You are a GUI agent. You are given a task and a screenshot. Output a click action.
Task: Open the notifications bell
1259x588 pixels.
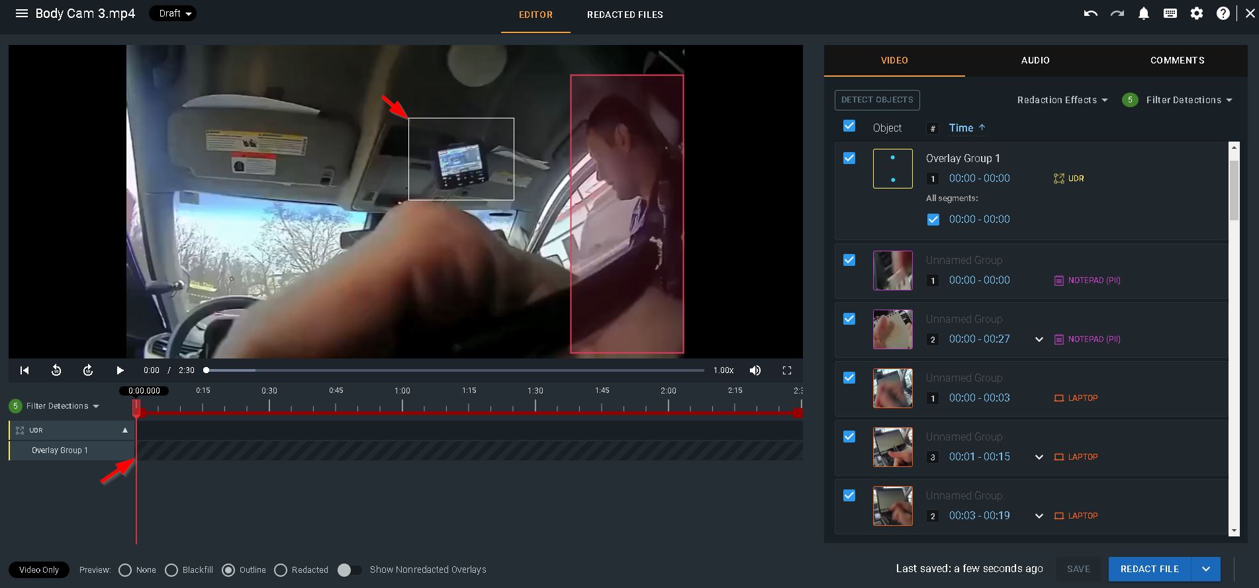[1143, 14]
